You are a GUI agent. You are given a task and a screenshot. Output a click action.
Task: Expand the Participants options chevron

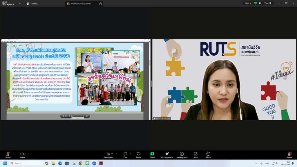point(117,154)
